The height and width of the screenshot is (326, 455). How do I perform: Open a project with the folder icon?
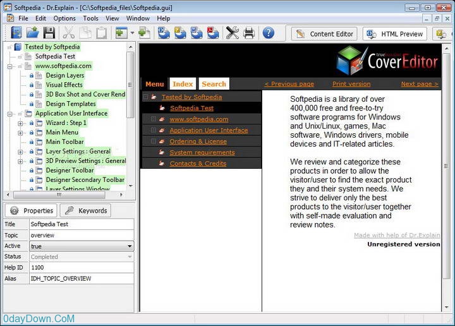point(32,33)
